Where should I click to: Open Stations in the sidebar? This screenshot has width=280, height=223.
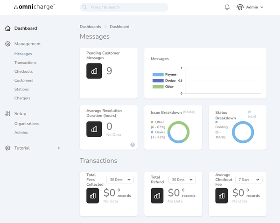21,89
